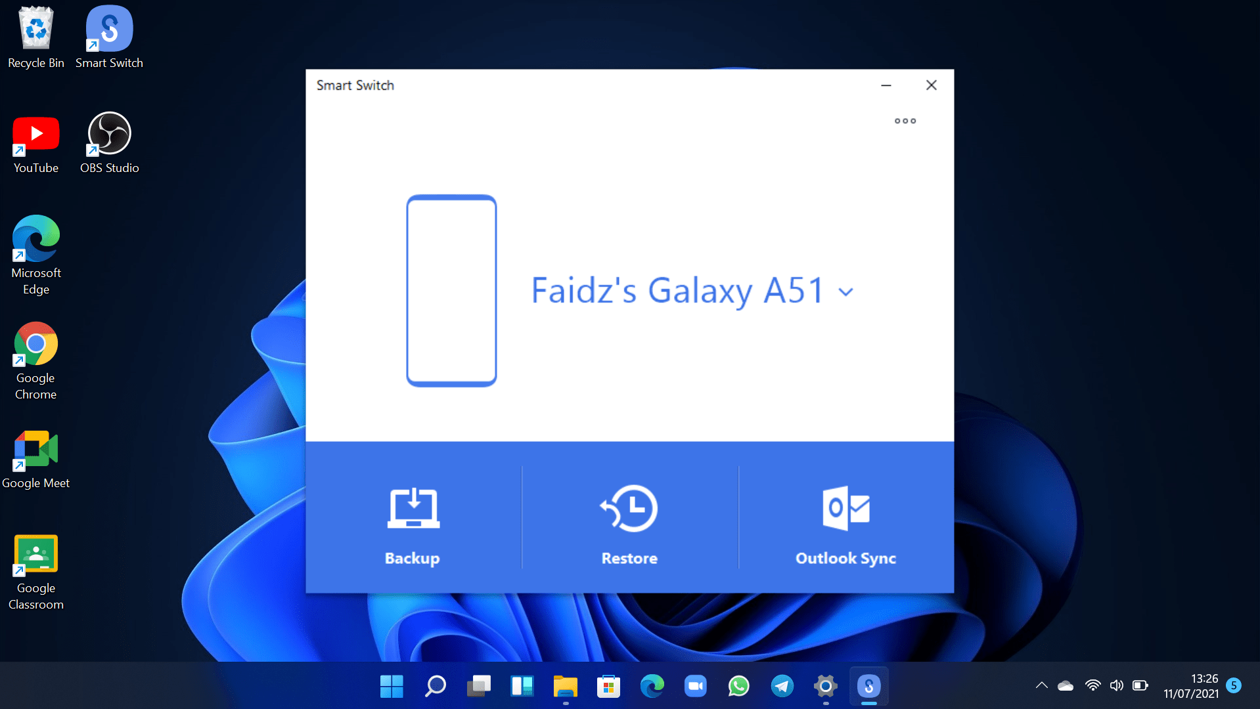Click the battery tray icon
This screenshot has width=1260, height=709.
coord(1140,685)
